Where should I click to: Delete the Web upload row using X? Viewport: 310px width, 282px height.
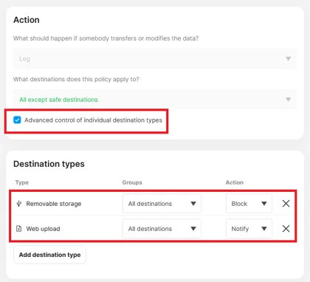(286, 229)
